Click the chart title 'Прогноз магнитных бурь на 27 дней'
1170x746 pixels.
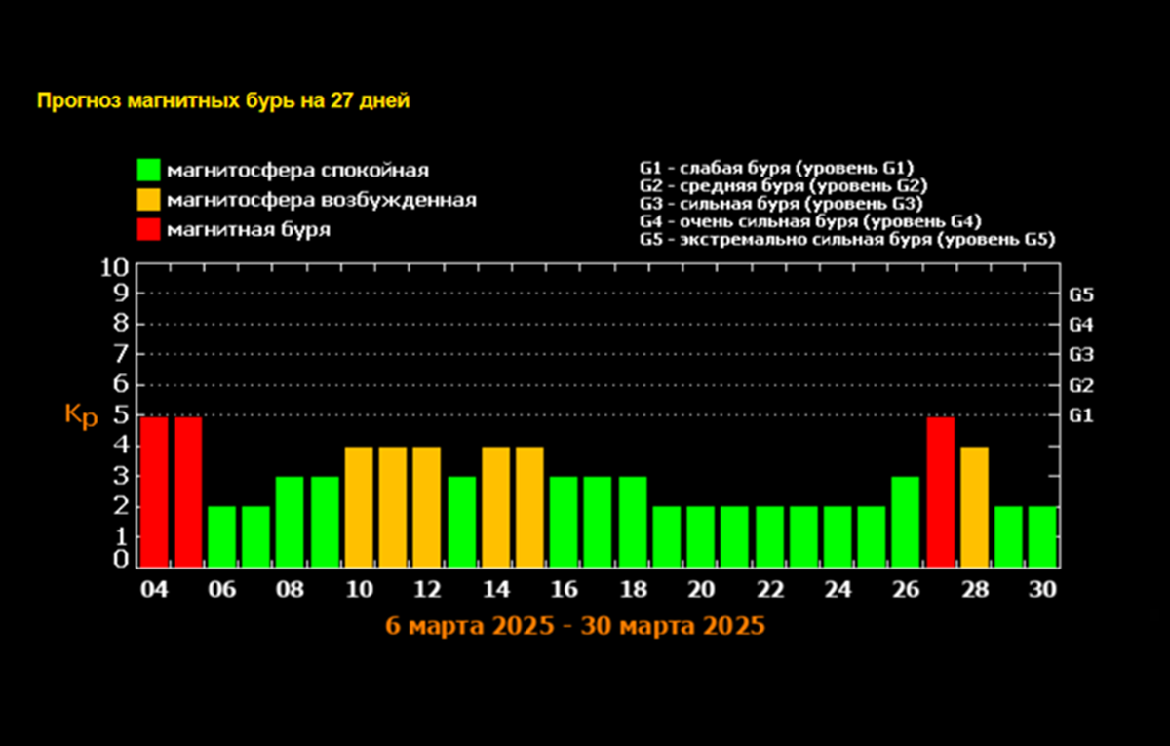coord(223,100)
